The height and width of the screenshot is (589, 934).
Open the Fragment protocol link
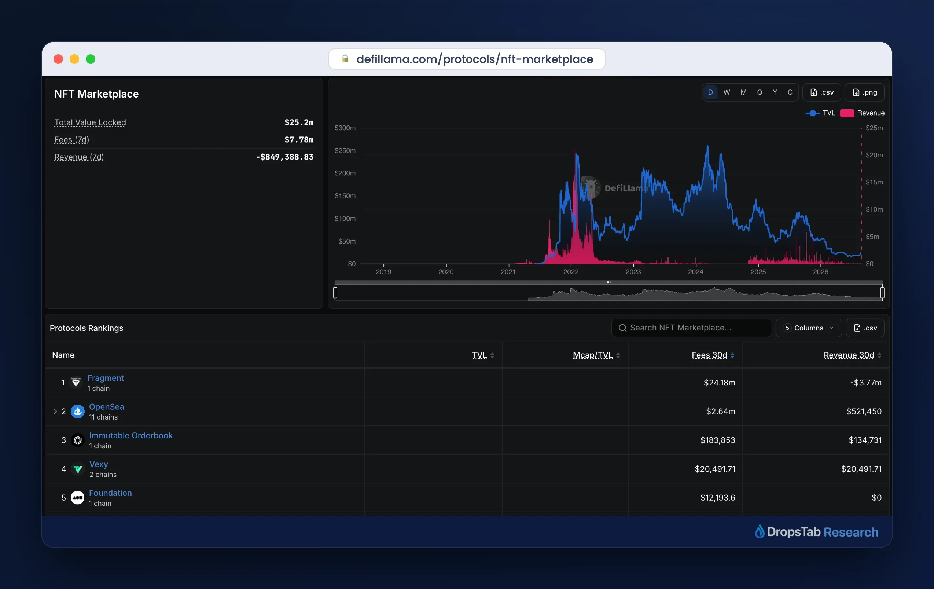[106, 378]
